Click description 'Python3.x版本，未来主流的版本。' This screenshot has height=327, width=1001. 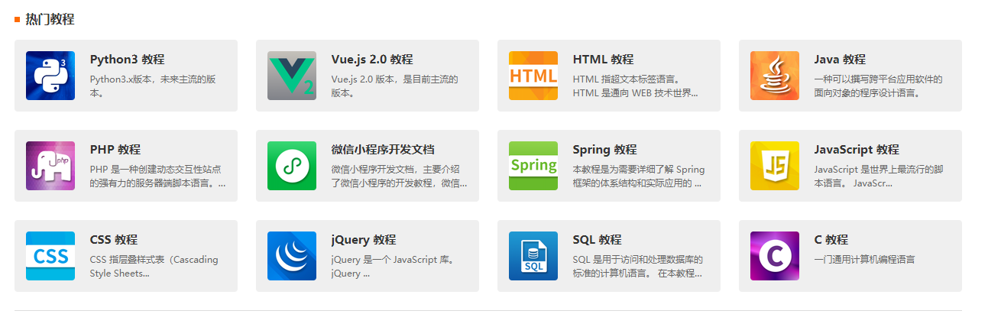coord(153,86)
